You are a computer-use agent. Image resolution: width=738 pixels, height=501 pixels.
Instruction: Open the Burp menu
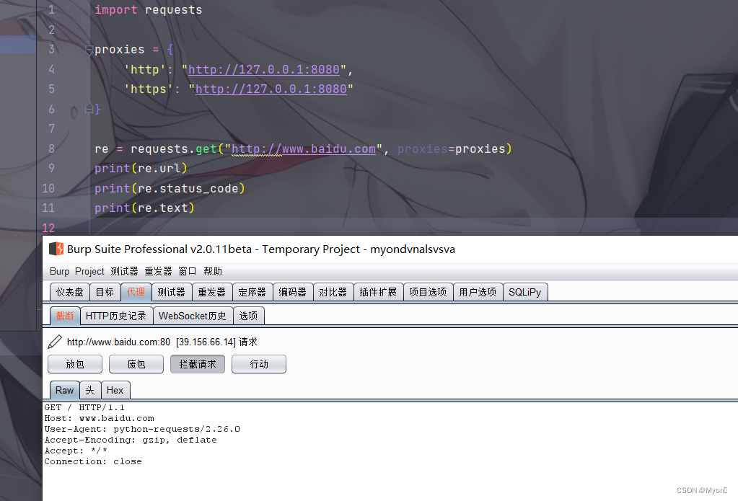59,272
